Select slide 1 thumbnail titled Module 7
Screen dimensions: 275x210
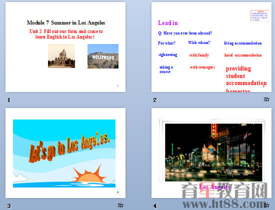tap(65, 47)
